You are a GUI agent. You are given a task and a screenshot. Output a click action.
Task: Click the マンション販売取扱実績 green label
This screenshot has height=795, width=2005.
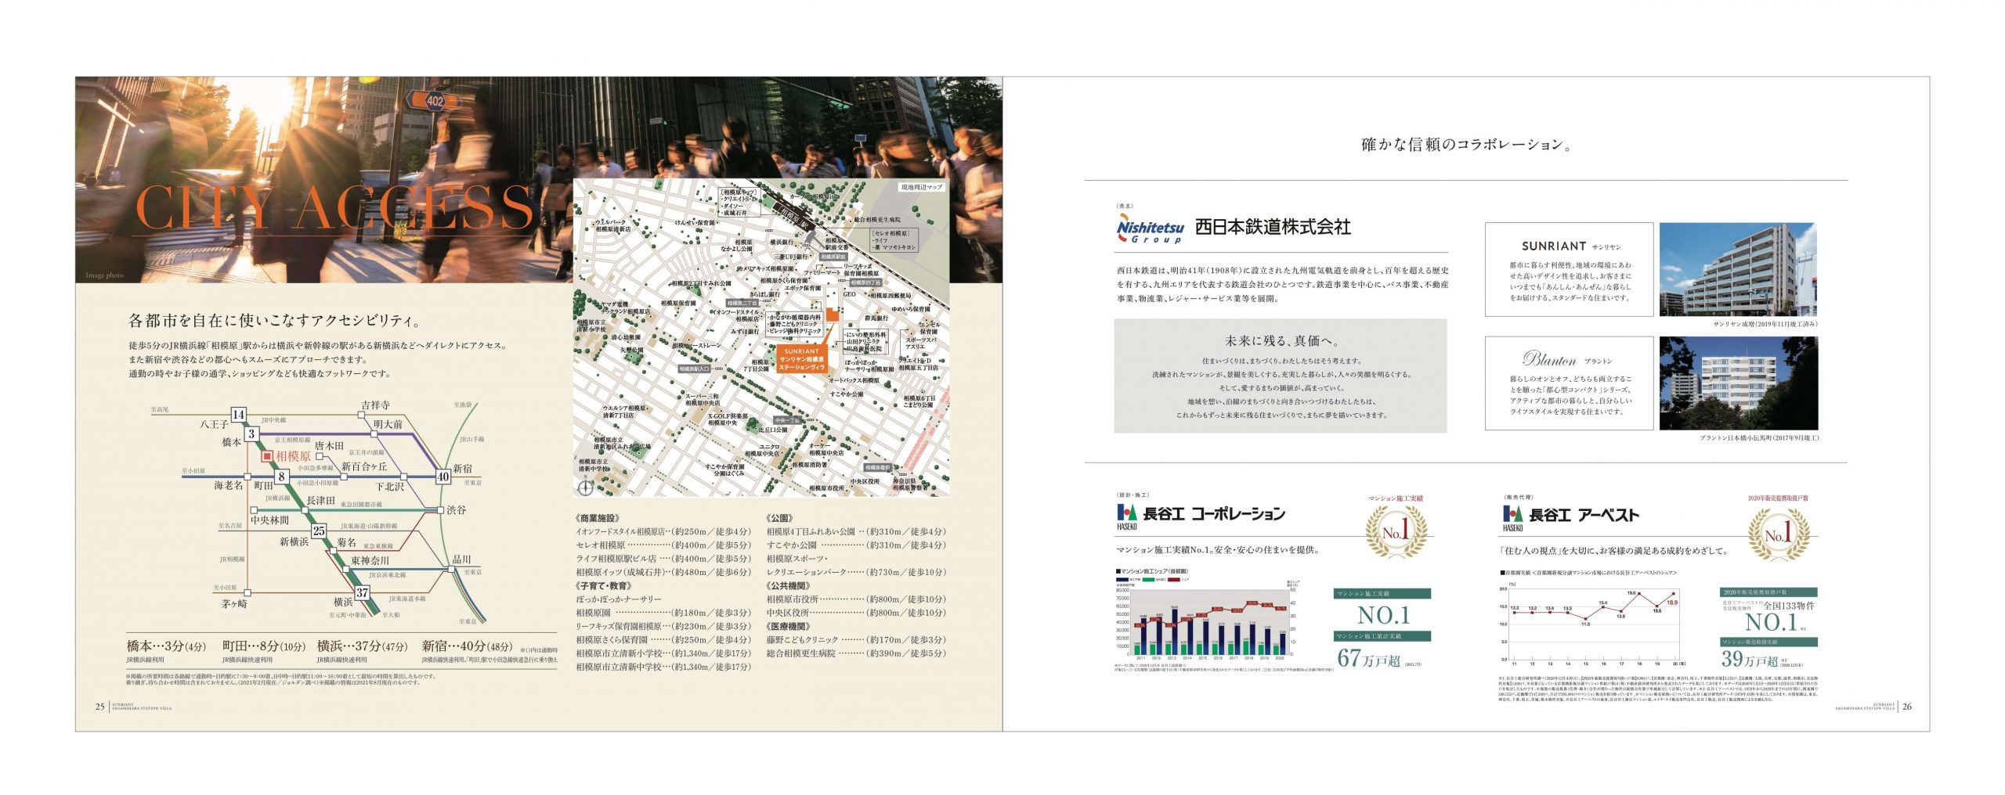coord(1768,642)
